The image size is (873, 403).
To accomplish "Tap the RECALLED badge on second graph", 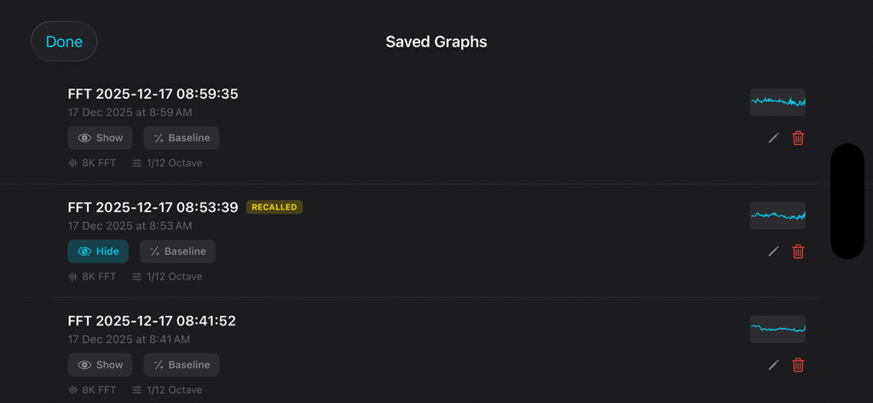I will [275, 207].
